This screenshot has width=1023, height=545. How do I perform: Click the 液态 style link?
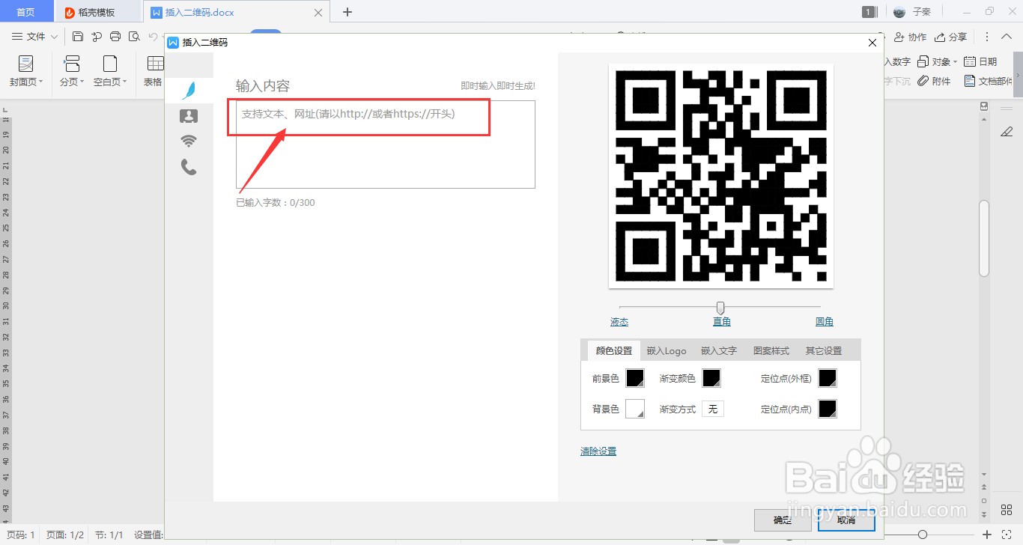(619, 322)
